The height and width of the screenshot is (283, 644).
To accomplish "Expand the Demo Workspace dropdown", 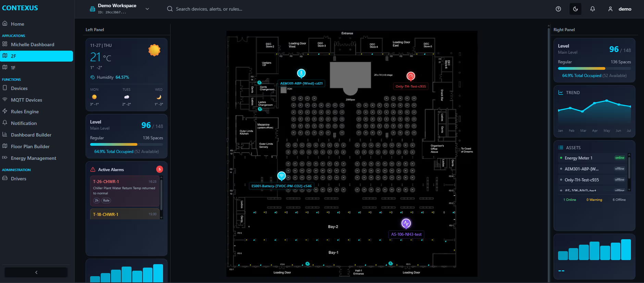I will [147, 9].
